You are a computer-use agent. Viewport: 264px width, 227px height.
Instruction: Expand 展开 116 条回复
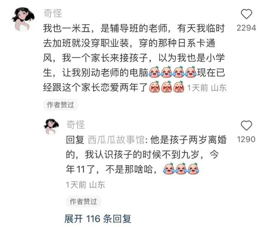98,219
